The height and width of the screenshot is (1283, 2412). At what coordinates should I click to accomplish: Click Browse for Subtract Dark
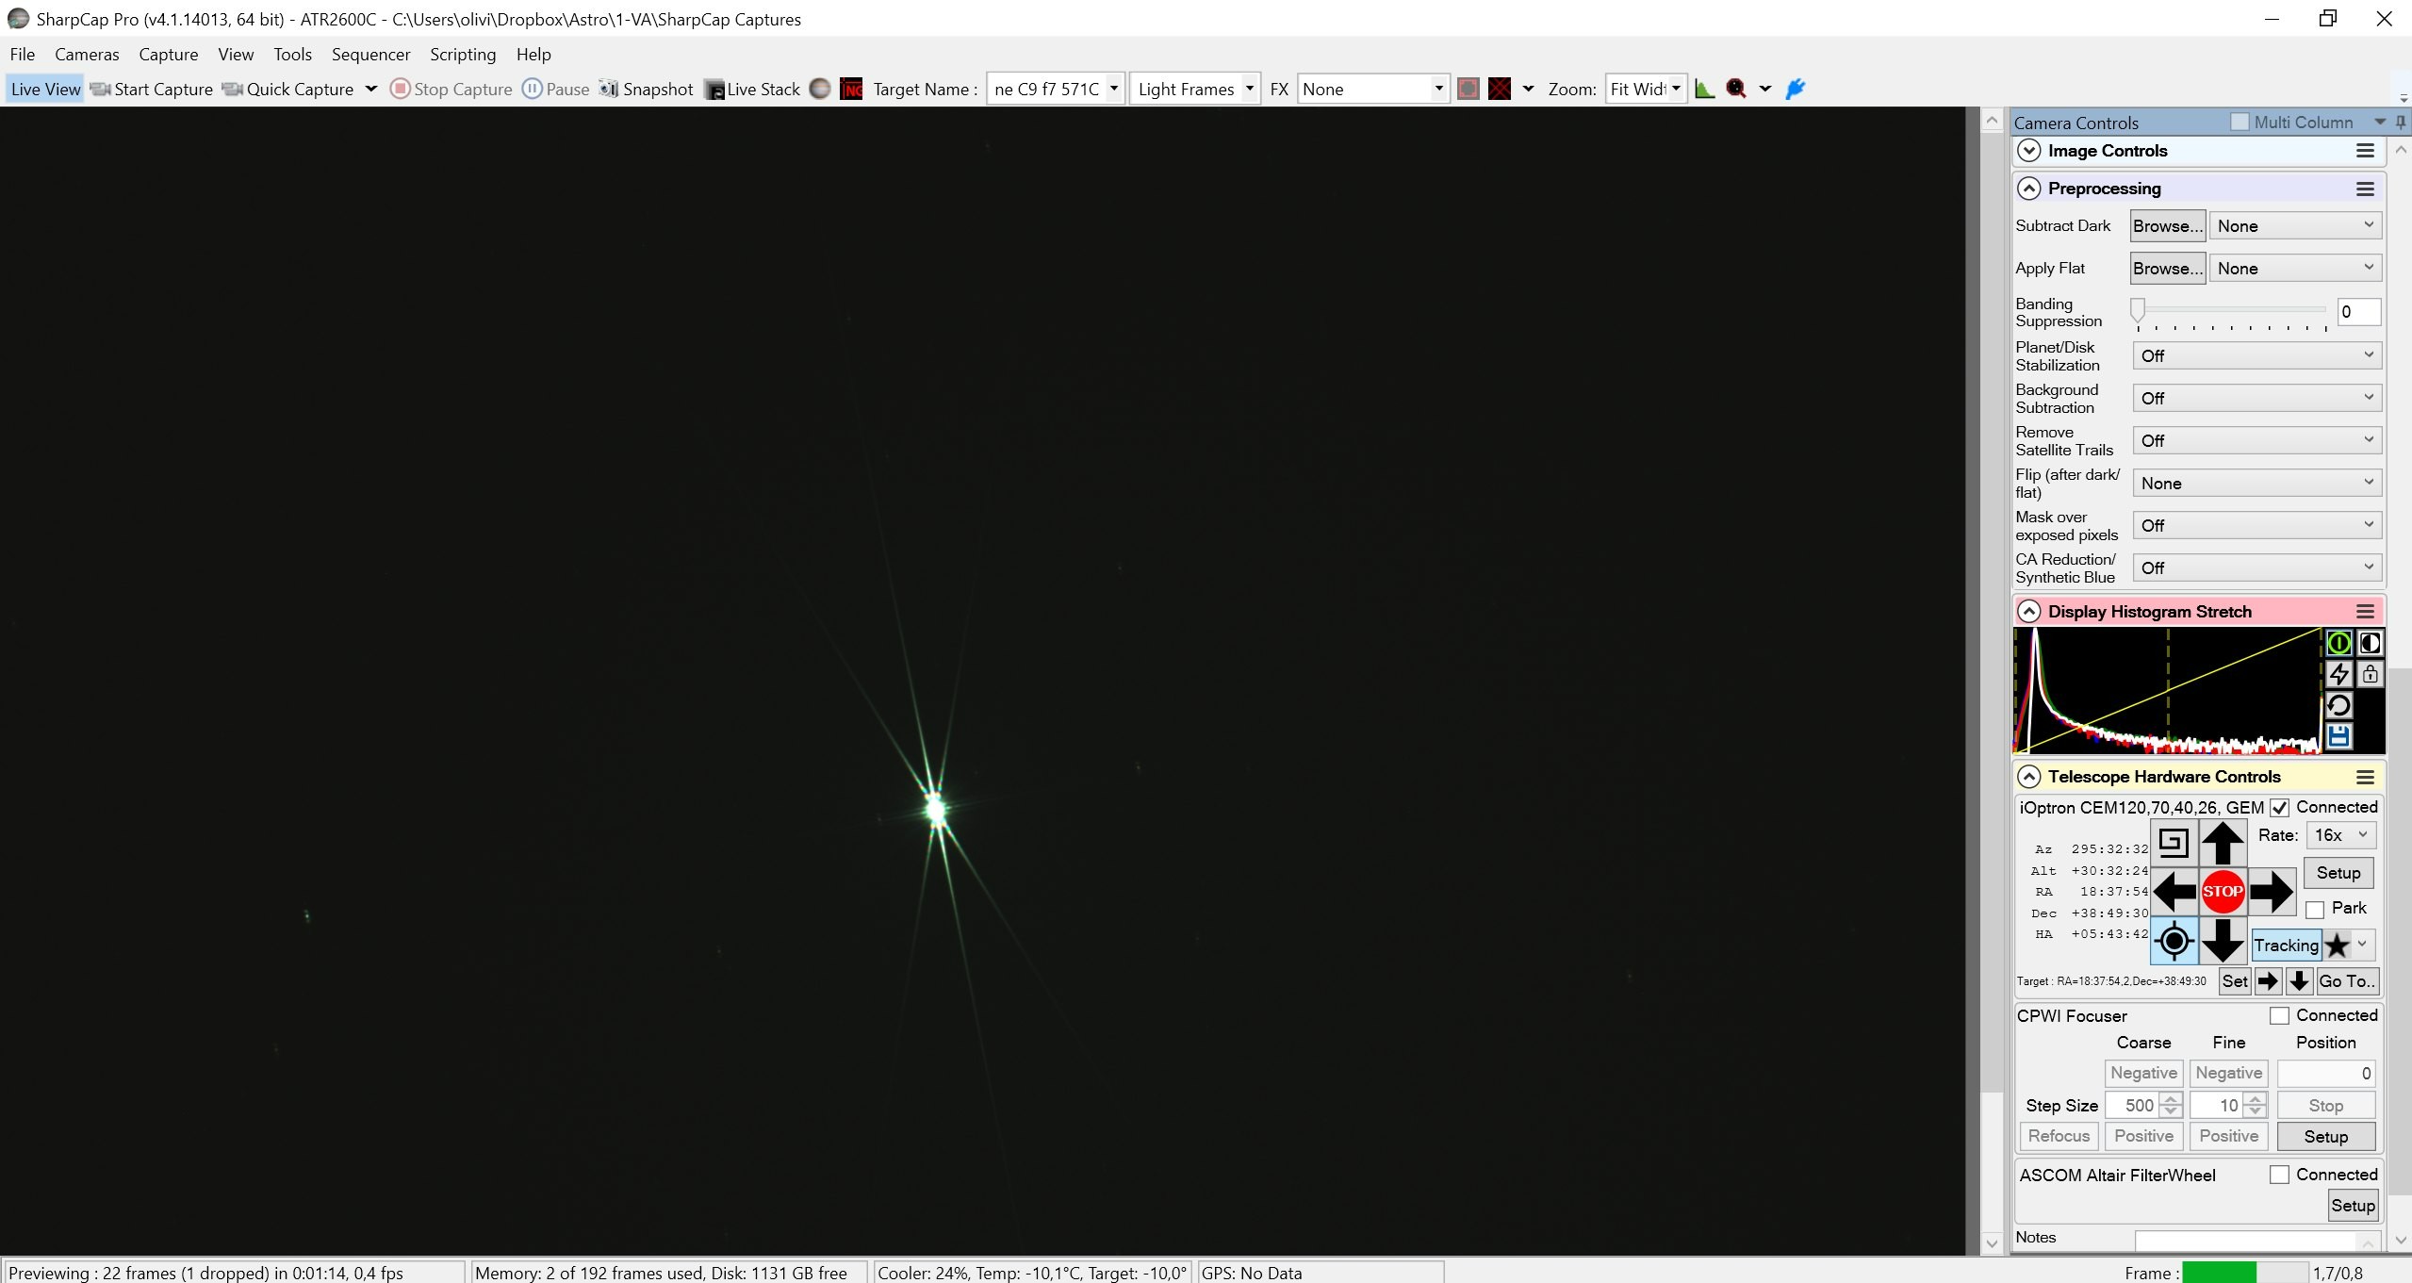pos(2168,225)
